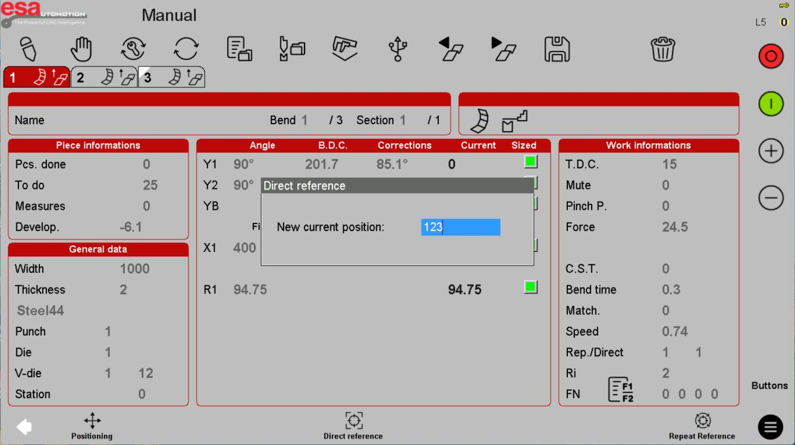Open the Positioning function

pyautogui.click(x=92, y=427)
